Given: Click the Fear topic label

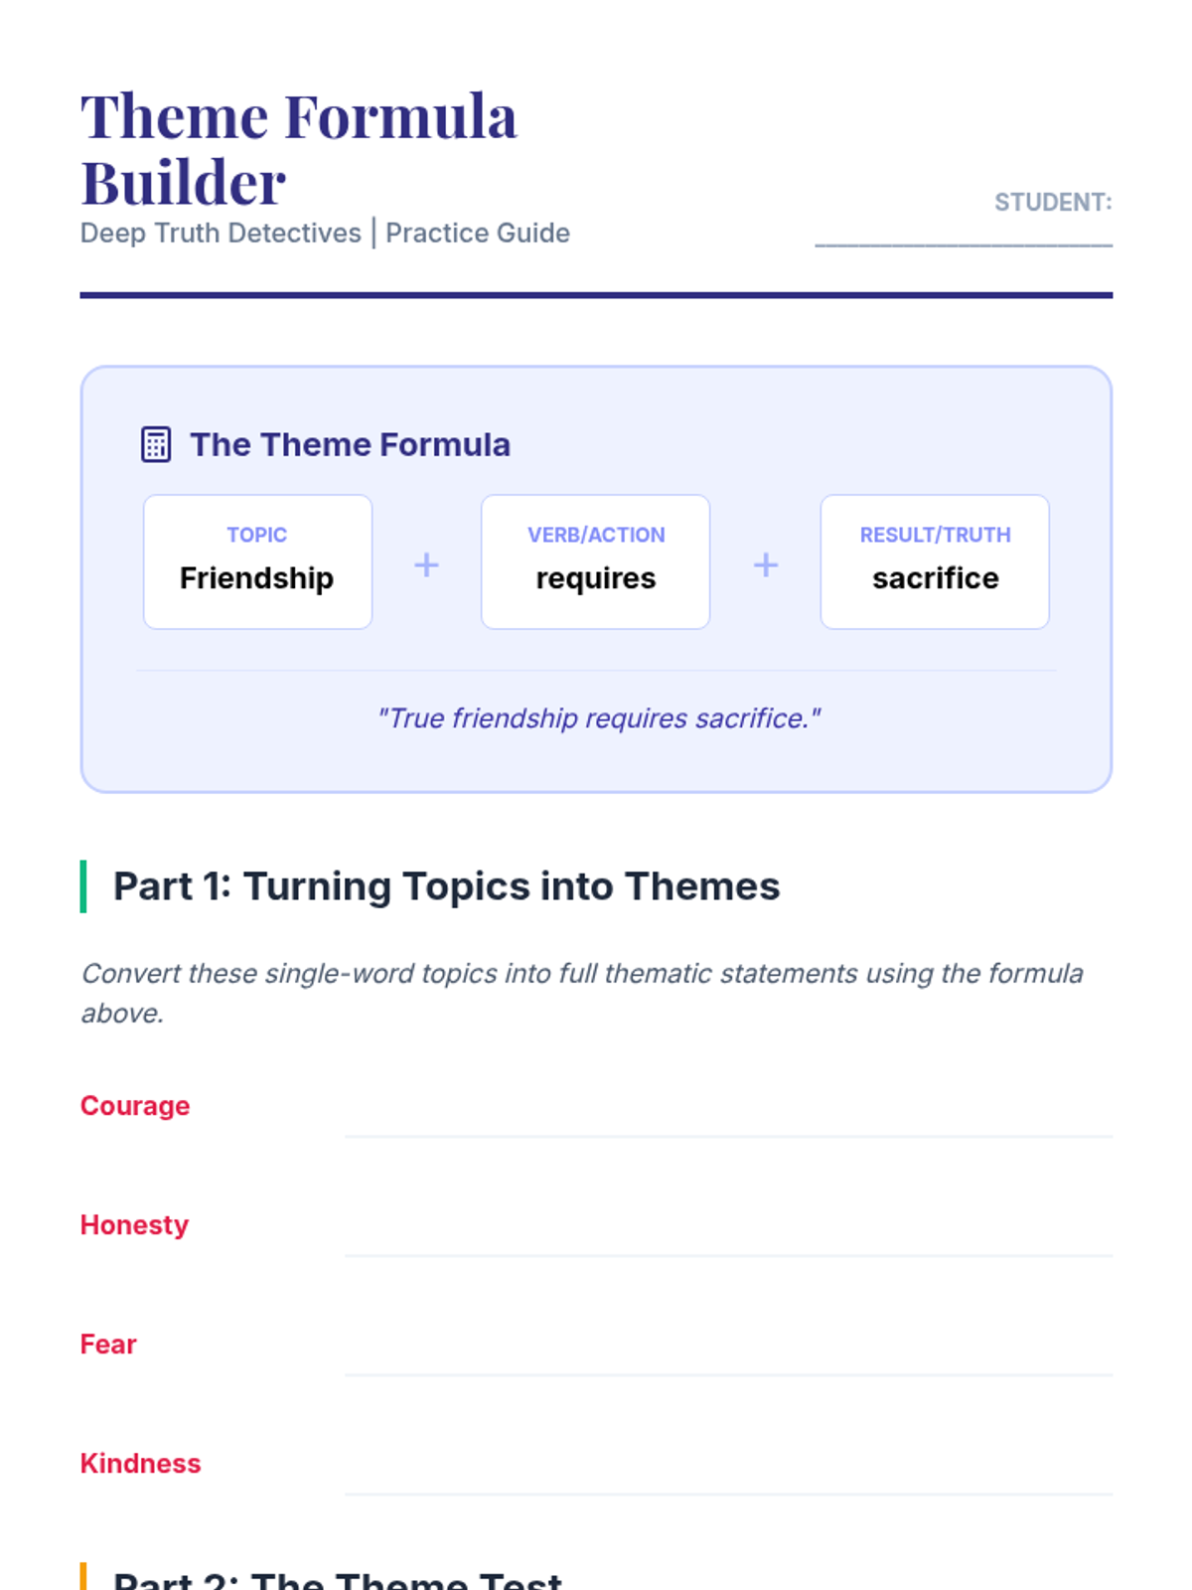Looking at the screenshot, I should (x=108, y=1345).
